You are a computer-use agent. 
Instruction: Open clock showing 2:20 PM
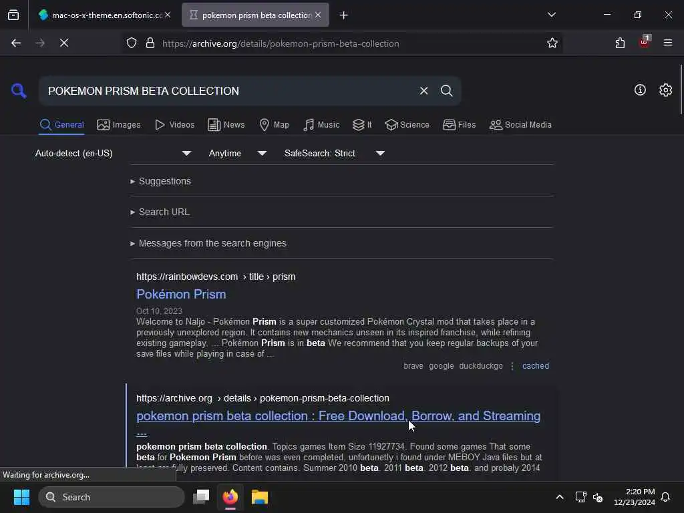click(x=635, y=497)
